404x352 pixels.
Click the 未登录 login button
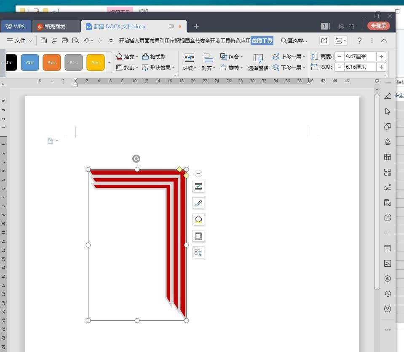pyautogui.click(x=378, y=26)
